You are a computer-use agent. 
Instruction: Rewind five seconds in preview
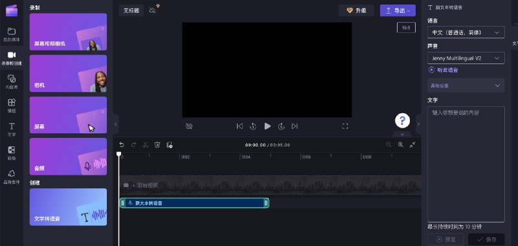click(253, 126)
